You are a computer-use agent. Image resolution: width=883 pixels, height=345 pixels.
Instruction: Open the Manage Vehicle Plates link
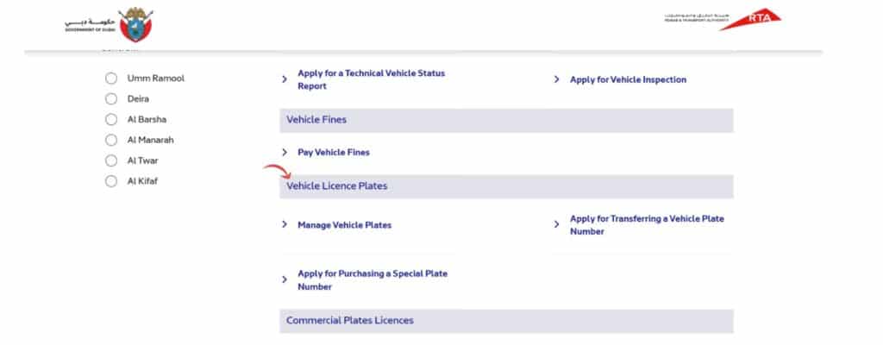tap(344, 225)
